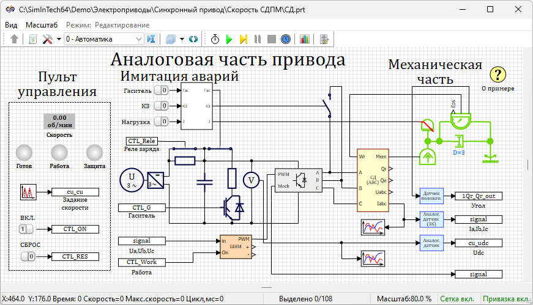Open the Вид menu
Screen dimensions: 533x305
click(x=11, y=25)
